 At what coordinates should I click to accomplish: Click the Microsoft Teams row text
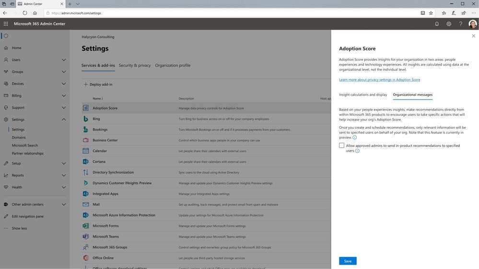coord(105,236)
